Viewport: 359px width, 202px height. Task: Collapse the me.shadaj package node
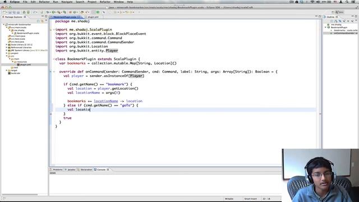(x=10, y=30)
